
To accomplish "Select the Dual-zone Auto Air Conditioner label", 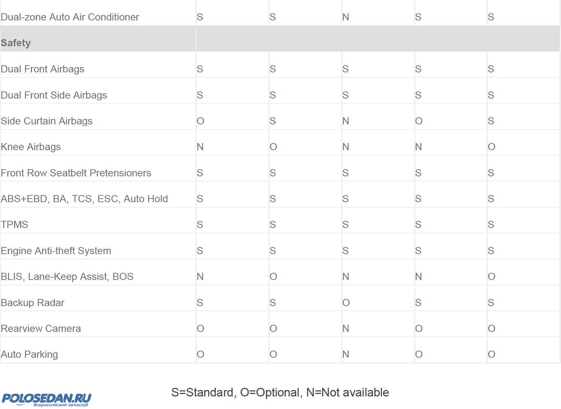I will pos(70,17).
